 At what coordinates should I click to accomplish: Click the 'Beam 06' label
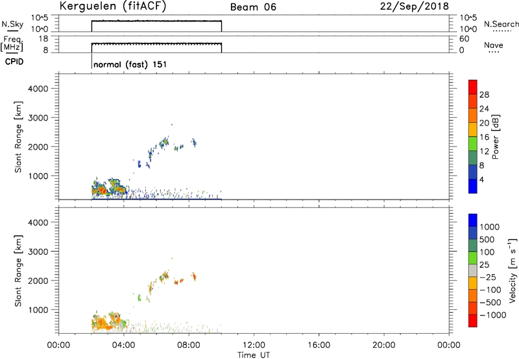[x=253, y=7]
